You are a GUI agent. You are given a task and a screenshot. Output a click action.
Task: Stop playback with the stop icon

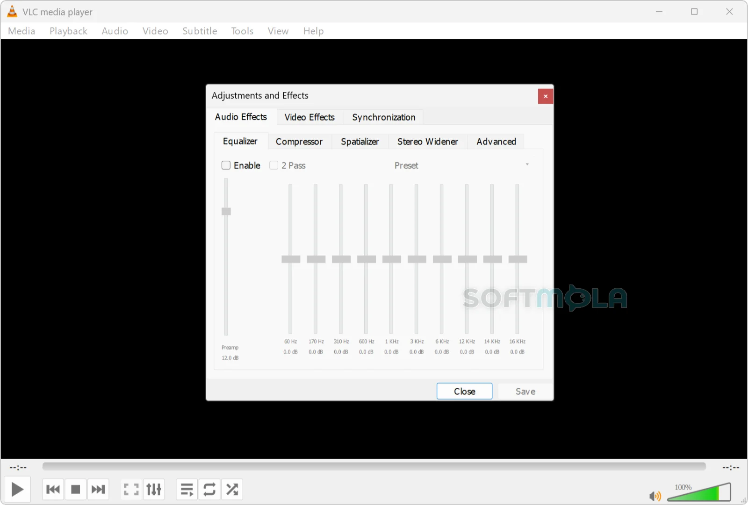[x=75, y=489]
